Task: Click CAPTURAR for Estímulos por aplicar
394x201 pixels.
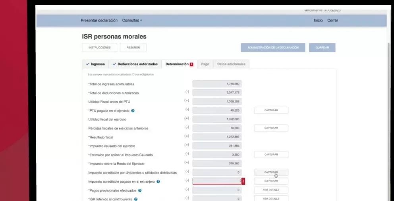Action: point(271,155)
